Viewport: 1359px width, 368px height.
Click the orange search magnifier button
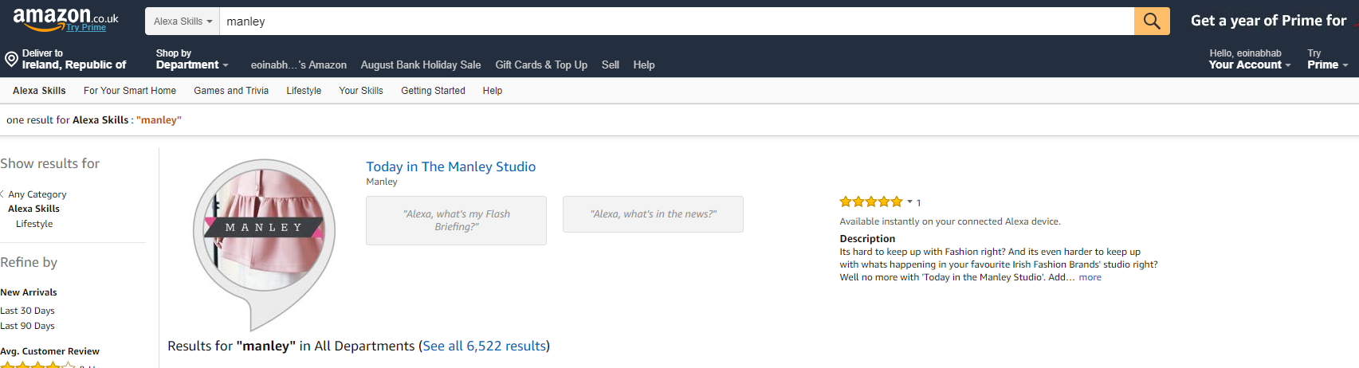tap(1152, 22)
